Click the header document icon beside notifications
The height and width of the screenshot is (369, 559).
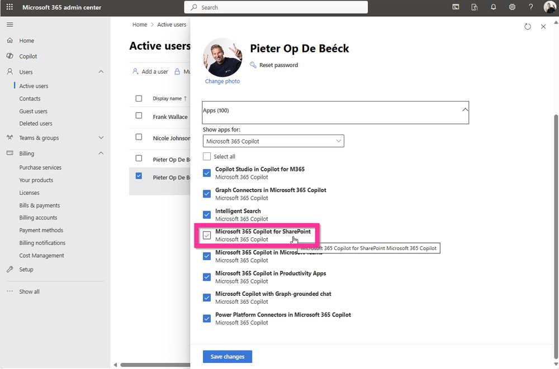[475, 7]
